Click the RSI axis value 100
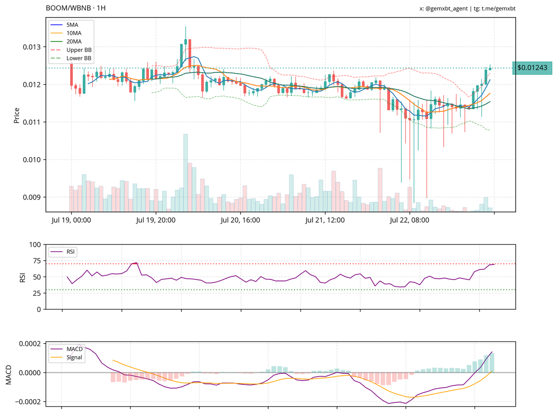This screenshot has height=414, width=554. [36, 244]
